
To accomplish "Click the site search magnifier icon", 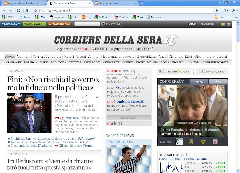I will [103, 24].
